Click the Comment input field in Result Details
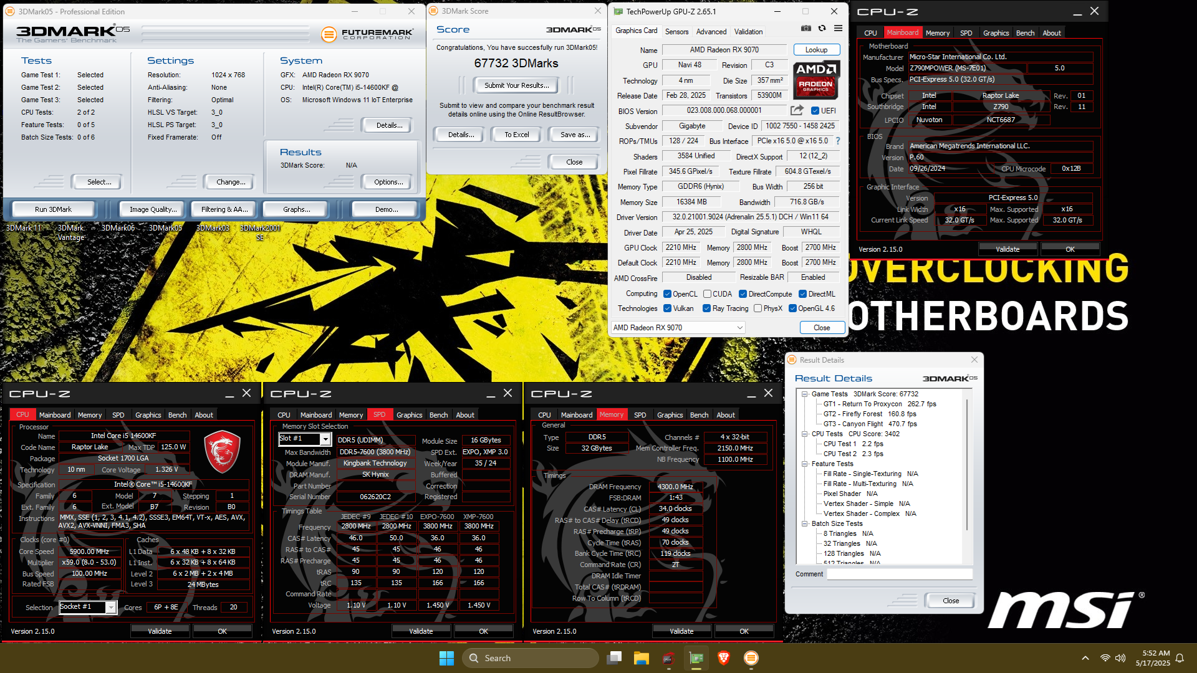The width and height of the screenshot is (1197, 673). click(x=900, y=574)
